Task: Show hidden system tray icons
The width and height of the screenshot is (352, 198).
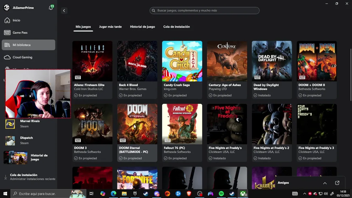Action: tap(304, 194)
